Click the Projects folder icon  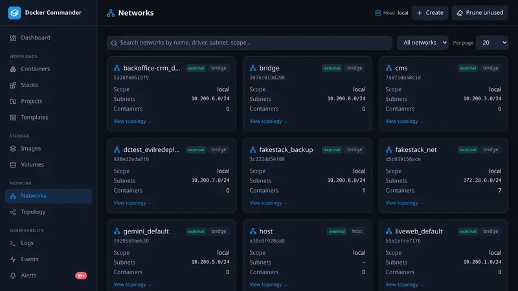pos(13,102)
